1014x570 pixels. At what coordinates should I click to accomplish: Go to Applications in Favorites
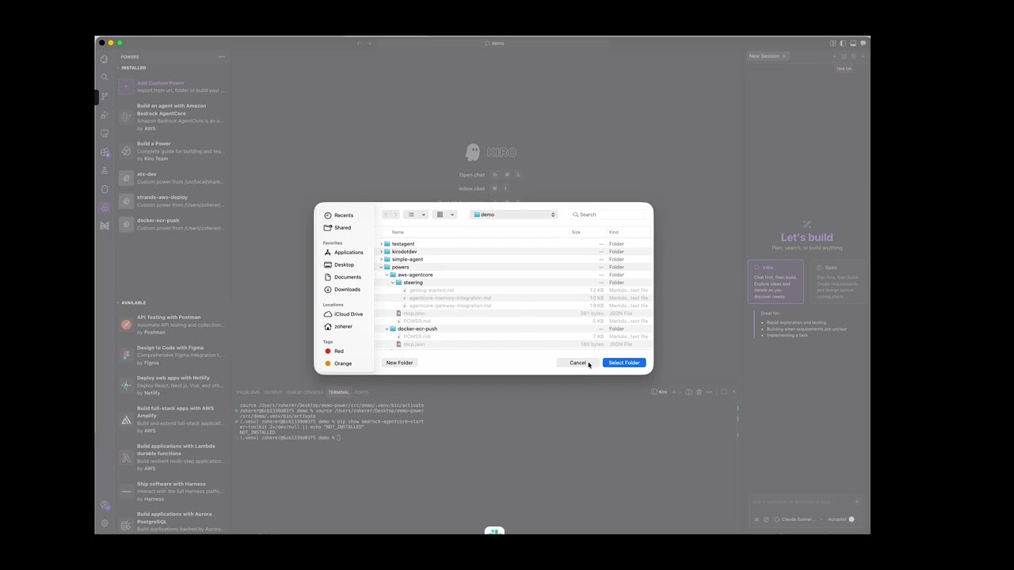coord(344,253)
